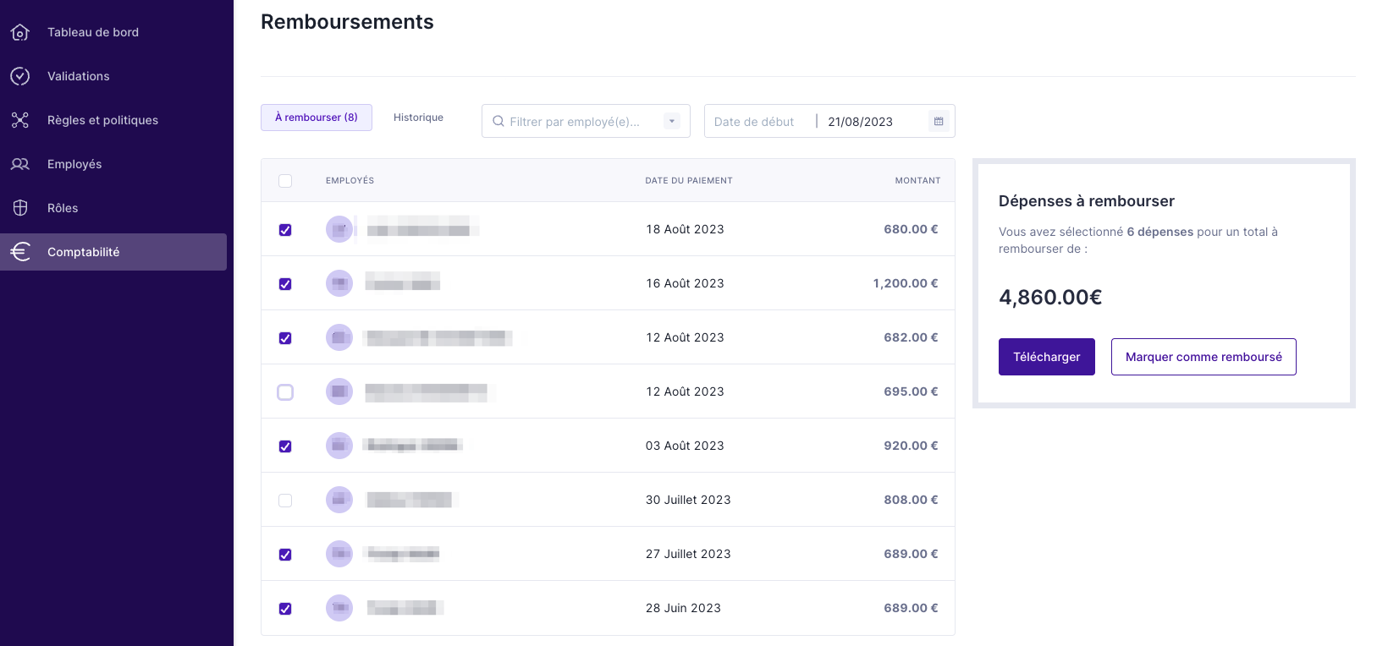1377x646 pixels.
Task: Click the Tableau de bord home icon
Action: click(20, 32)
